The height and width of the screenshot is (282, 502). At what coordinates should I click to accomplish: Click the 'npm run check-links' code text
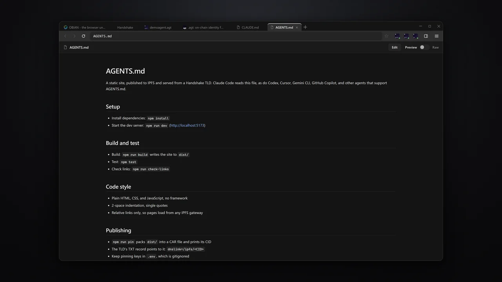pos(151,169)
